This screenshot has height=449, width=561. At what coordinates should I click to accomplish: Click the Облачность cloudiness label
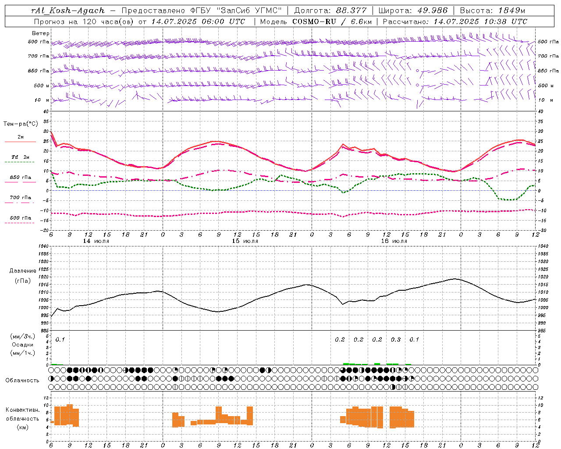point(22,380)
